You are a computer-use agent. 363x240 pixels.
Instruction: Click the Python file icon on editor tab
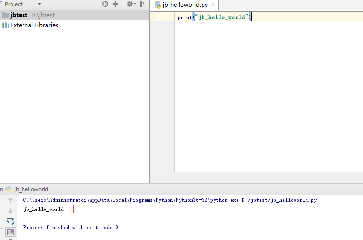(158, 5)
